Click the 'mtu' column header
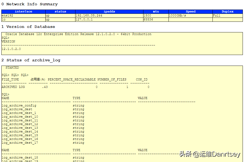This screenshot has height=162, width=245. pyautogui.click(x=156, y=12)
